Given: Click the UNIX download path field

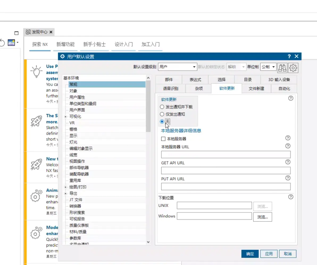Looking at the screenshot, I should click(x=214, y=206).
